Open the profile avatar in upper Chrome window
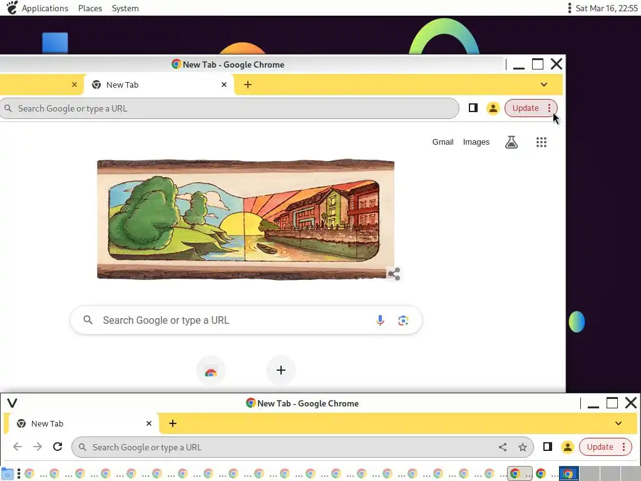 pos(493,108)
